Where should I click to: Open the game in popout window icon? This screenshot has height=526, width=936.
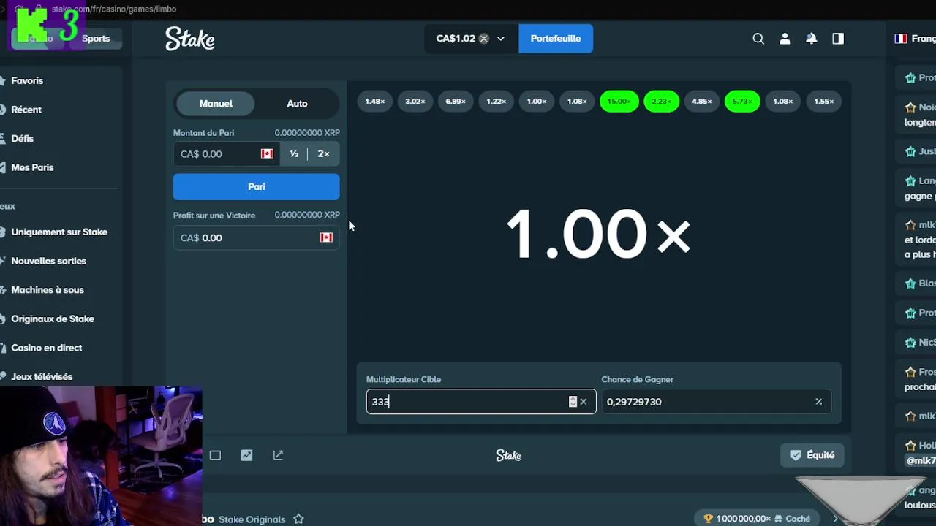pos(278,455)
